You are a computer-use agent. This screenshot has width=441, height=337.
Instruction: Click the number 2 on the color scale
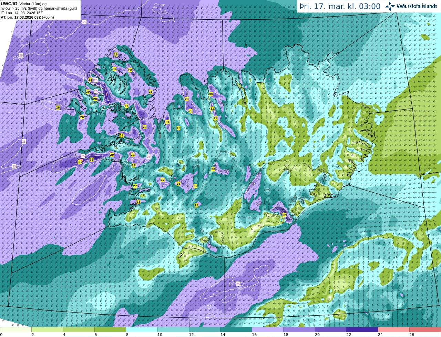[32, 335]
